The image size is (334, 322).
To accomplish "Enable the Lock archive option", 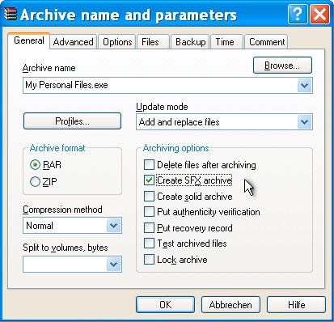I will 149,260.
